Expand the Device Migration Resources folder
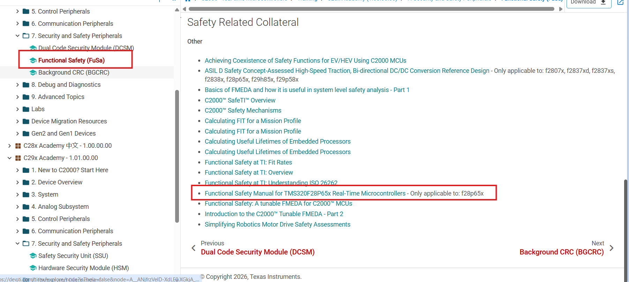629x282 pixels. 17,121
